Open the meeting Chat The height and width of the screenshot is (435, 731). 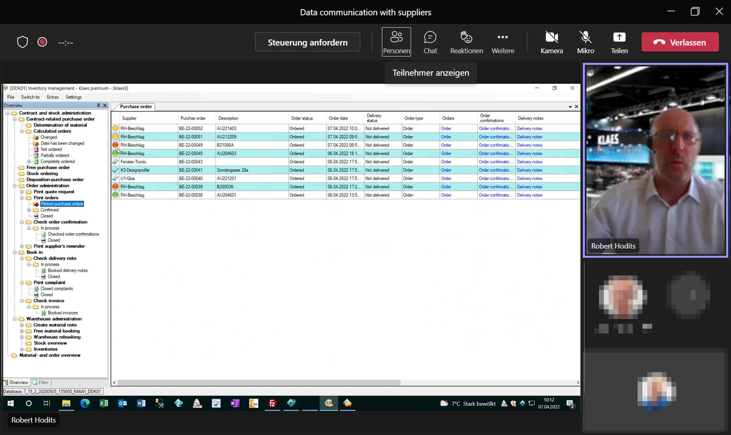[430, 42]
